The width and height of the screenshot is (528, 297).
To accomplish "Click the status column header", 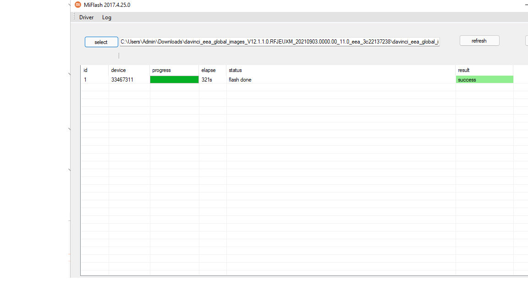I will pos(341,70).
